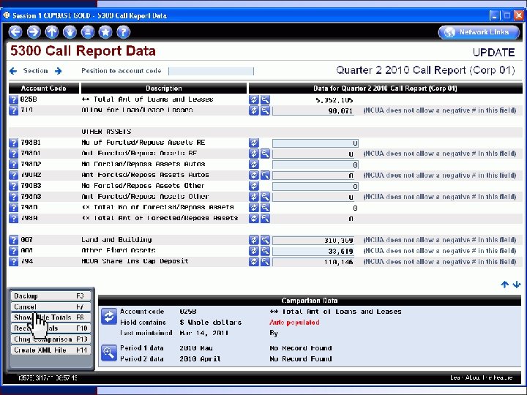Open lookup magnifier for NCUA Share Ins Cap Deposit
Image resolution: width=527 pixels, height=395 pixels.
[x=265, y=262]
